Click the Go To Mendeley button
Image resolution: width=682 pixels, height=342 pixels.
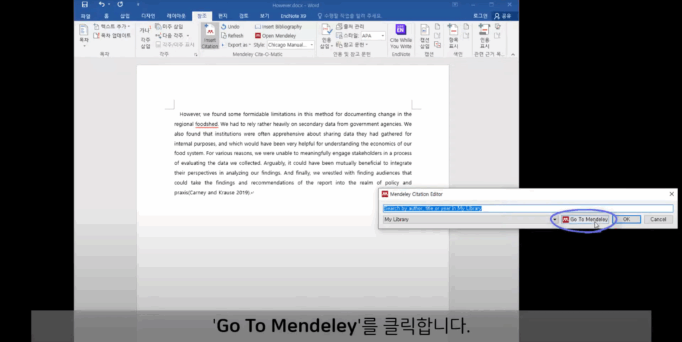point(585,220)
